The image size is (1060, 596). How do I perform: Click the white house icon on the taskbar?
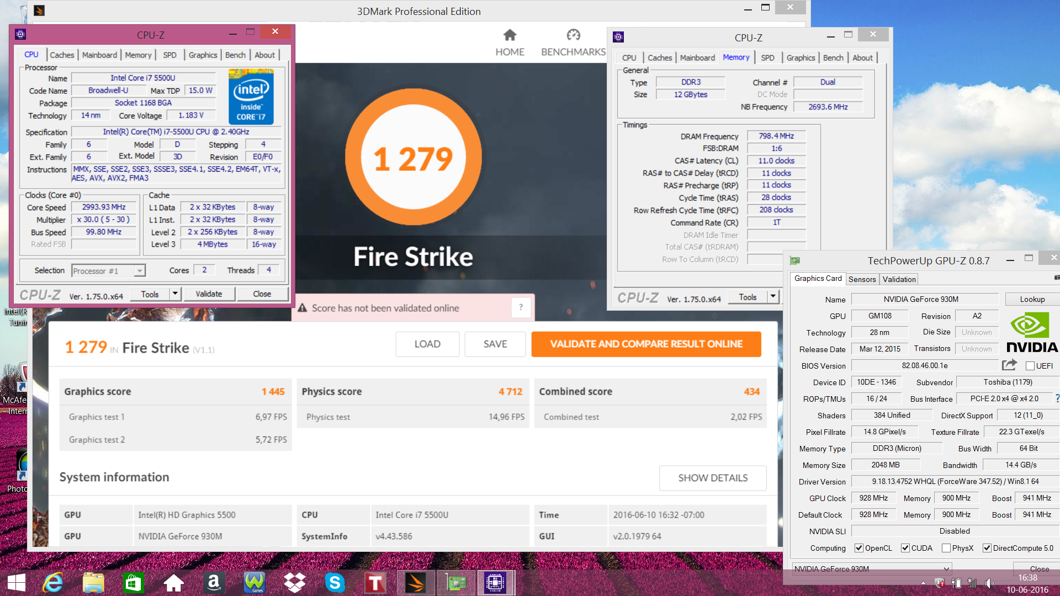(x=173, y=583)
